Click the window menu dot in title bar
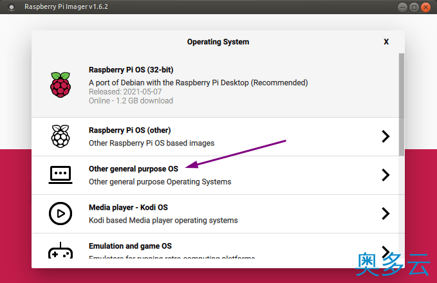This screenshot has height=283, width=437. tap(12, 7)
